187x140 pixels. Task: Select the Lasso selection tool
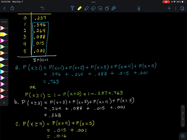(x=100, y=8)
